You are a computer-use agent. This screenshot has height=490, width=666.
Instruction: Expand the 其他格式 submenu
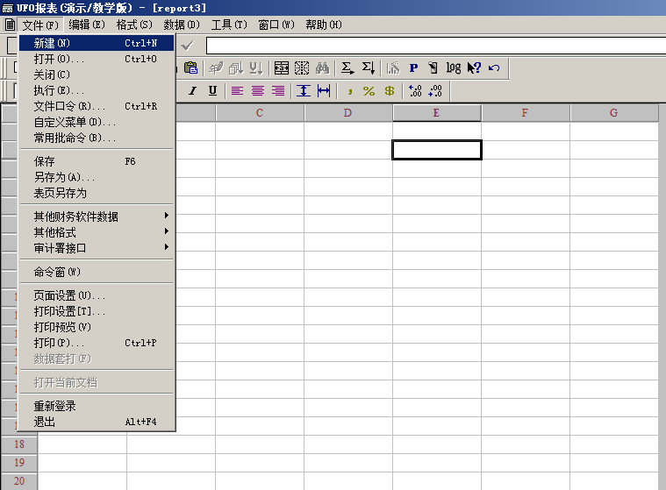(x=97, y=232)
